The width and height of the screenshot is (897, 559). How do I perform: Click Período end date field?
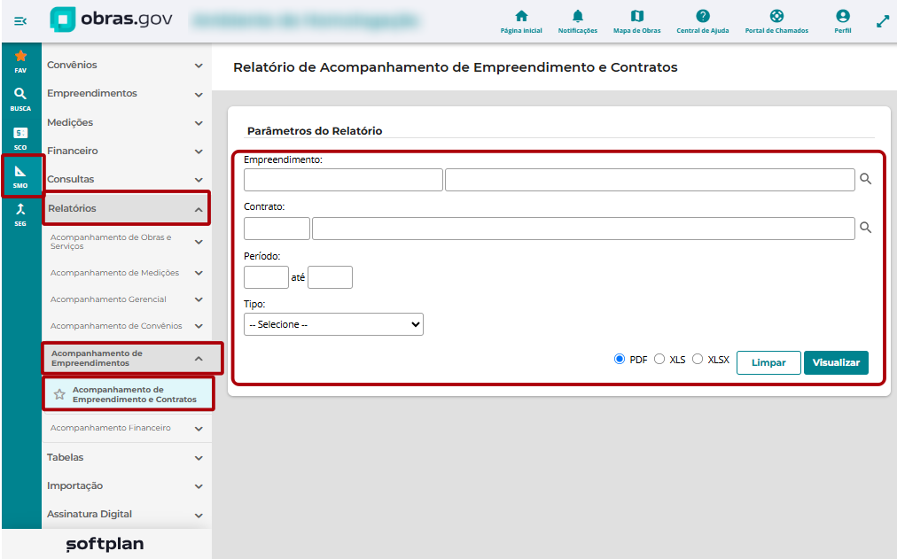pos(330,277)
